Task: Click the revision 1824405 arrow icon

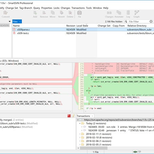Action: [x=85, y=127]
